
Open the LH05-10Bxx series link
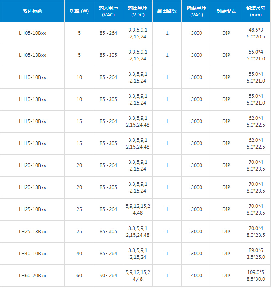[x=32, y=33]
